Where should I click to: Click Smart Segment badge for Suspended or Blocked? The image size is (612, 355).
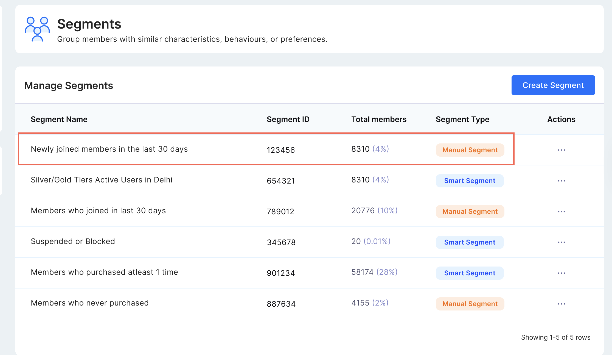click(x=470, y=242)
